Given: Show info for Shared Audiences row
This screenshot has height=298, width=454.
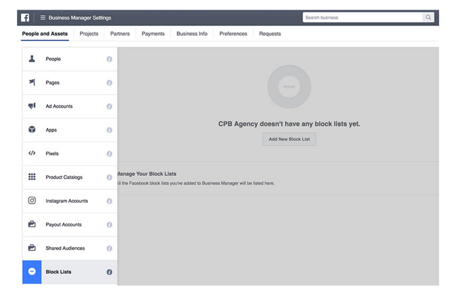Looking at the screenshot, I should 109,249.
